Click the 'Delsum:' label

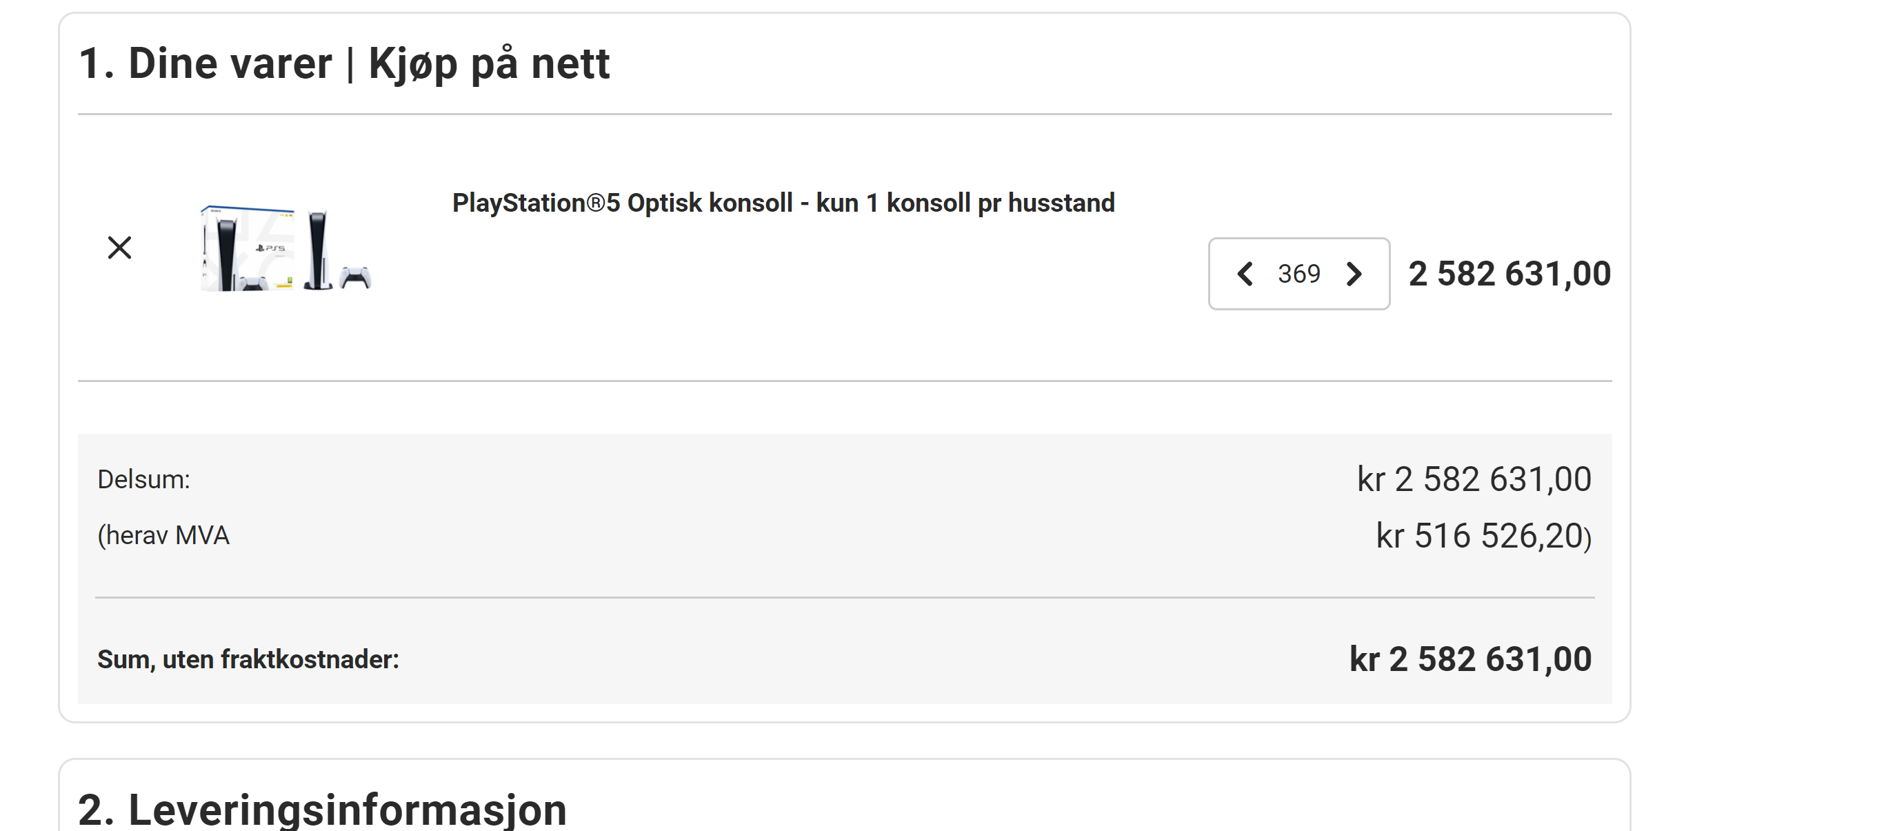tap(143, 479)
